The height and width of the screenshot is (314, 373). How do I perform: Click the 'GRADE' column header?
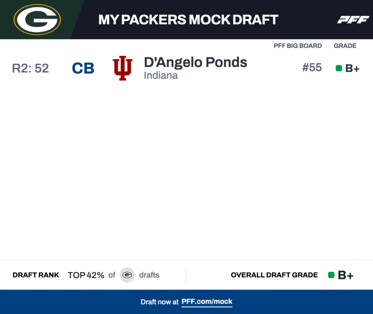(345, 46)
